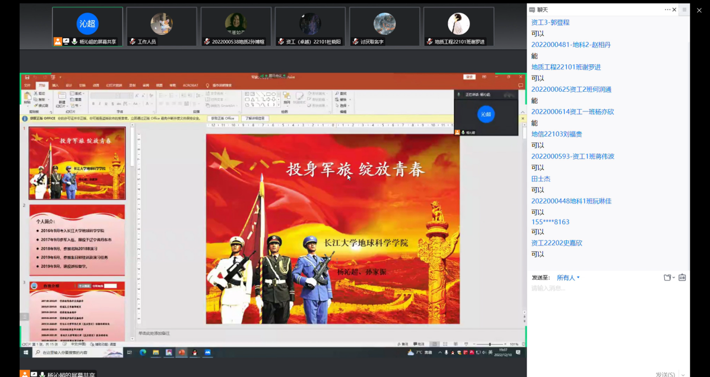The width and height of the screenshot is (710, 377).
Task: Click the QQ penguin icon in the taskbar
Action: tap(194, 352)
